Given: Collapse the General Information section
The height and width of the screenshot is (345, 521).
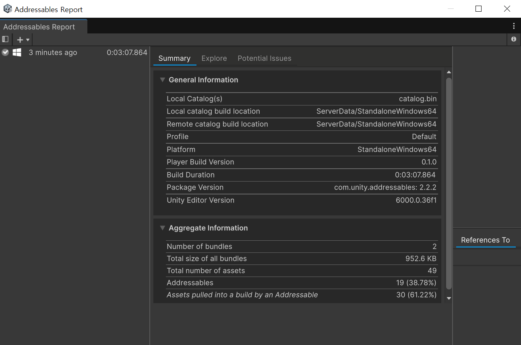Looking at the screenshot, I should [x=163, y=80].
